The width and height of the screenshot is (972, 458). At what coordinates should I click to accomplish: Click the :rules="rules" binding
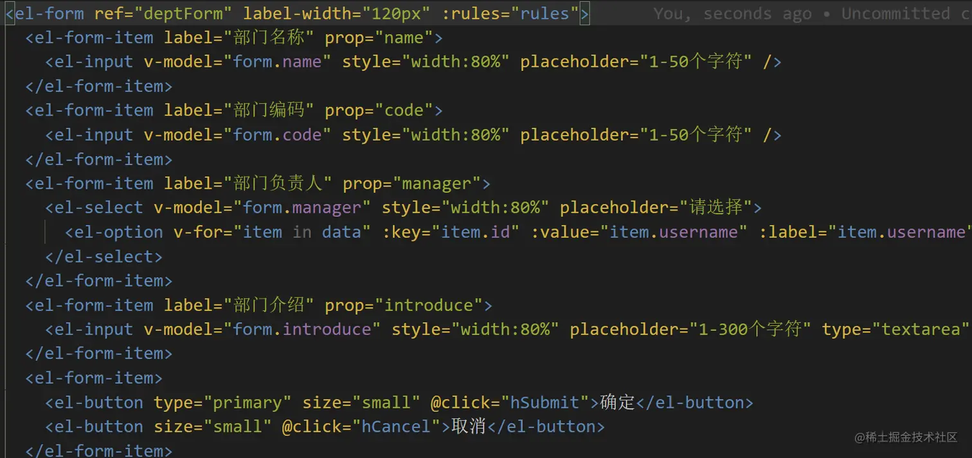click(x=511, y=13)
